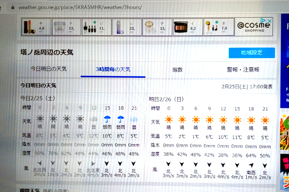
Task: Click the lipstick product ad thumbnail
Action: 36,27
